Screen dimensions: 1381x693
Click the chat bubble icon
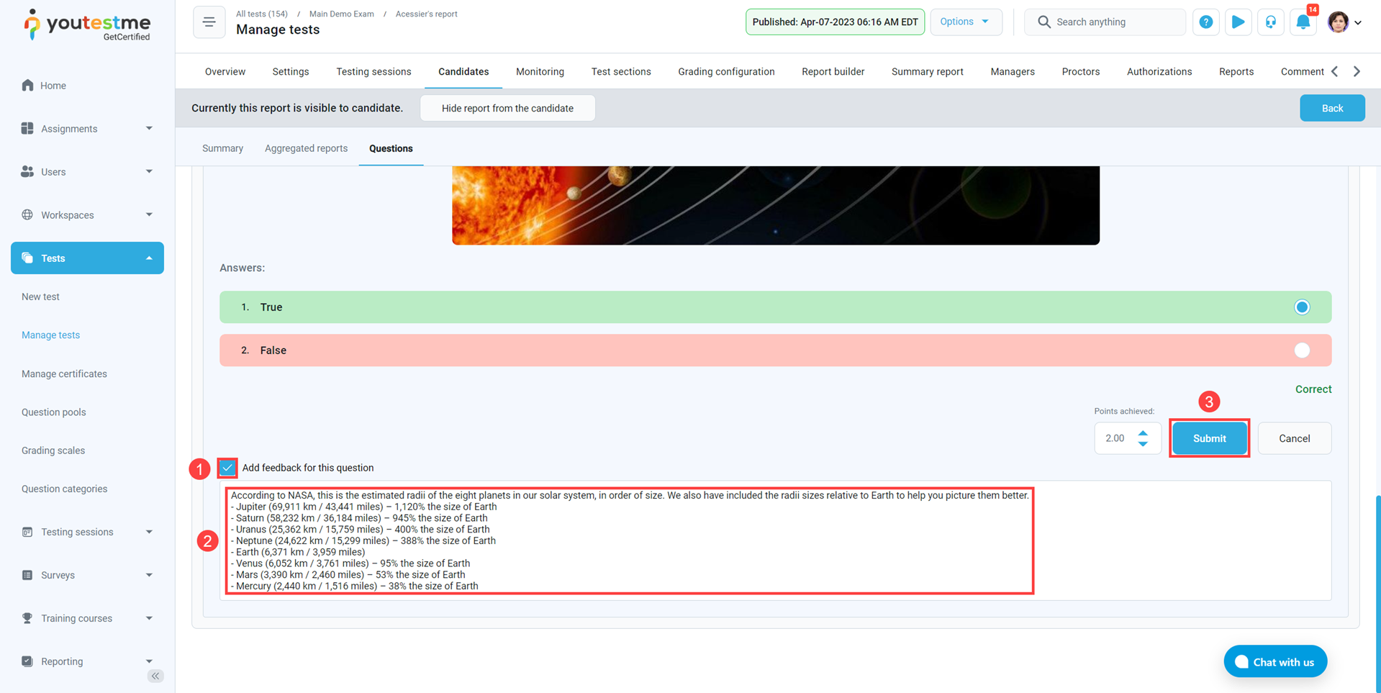point(1241,662)
